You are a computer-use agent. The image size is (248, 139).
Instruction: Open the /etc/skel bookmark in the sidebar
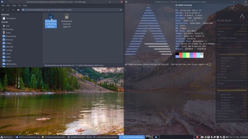pyautogui.click(x=8, y=47)
